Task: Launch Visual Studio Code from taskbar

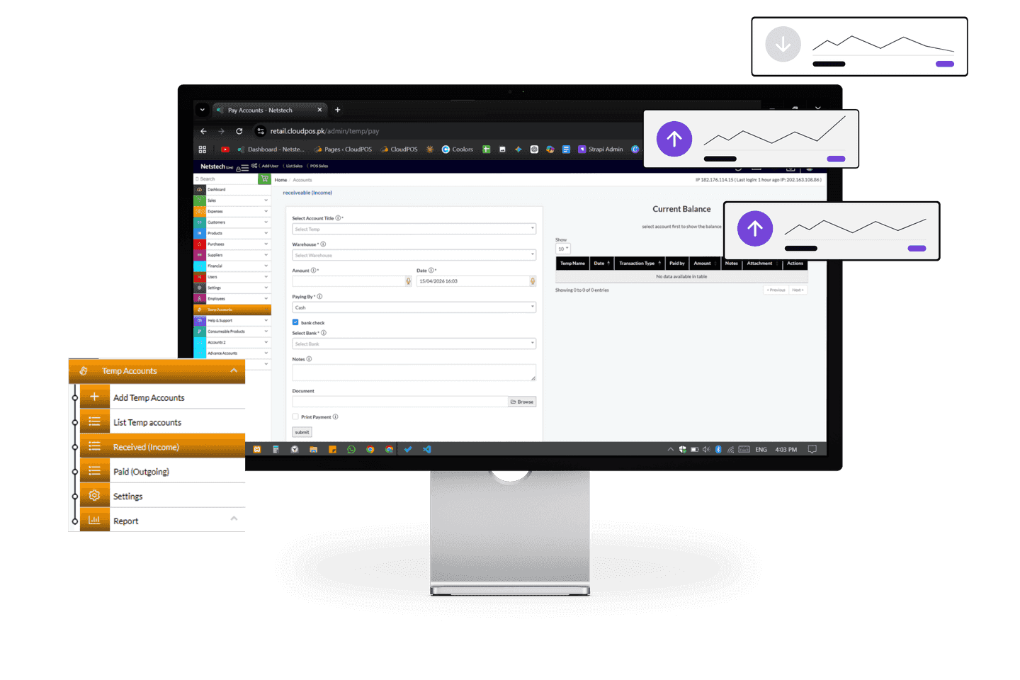Action: (427, 449)
